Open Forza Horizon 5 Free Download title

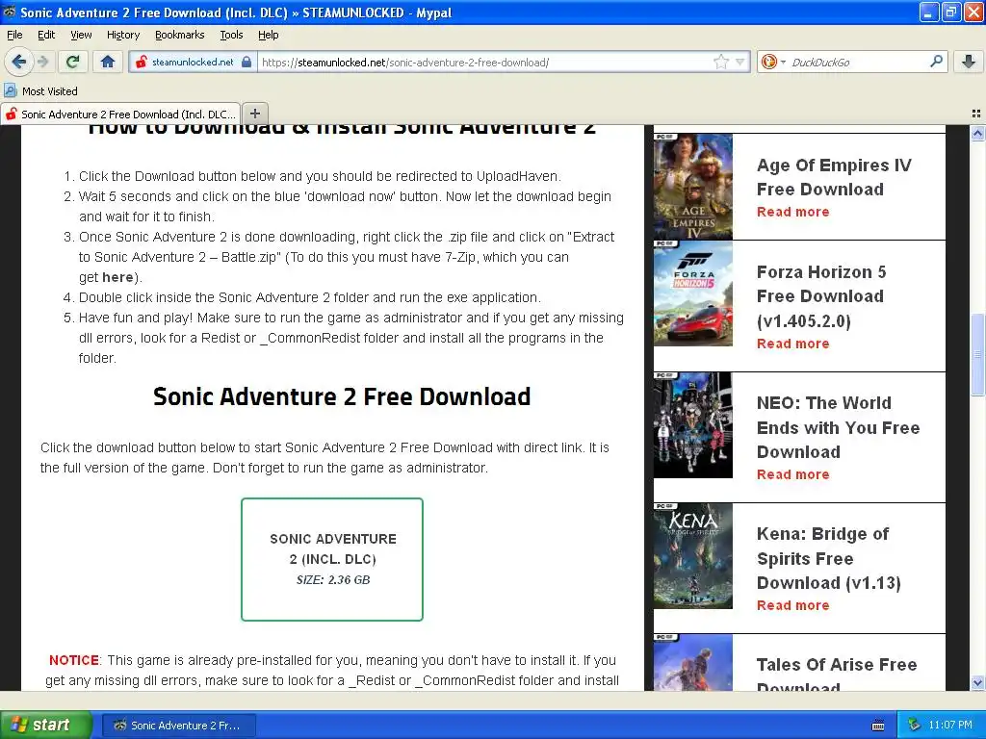click(821, 296)
